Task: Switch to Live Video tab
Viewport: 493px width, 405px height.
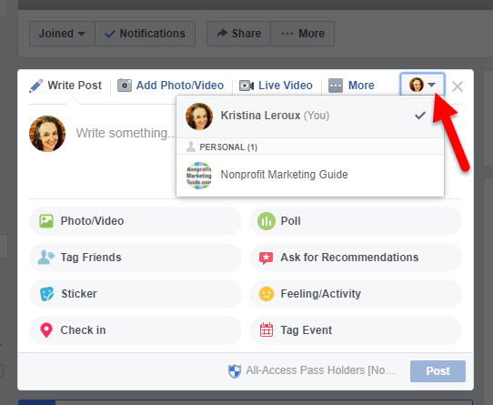Action: (276, 86)
